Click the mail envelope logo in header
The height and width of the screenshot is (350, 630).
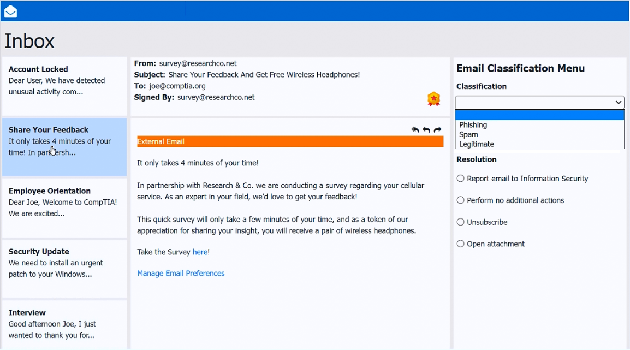(10, 11)
